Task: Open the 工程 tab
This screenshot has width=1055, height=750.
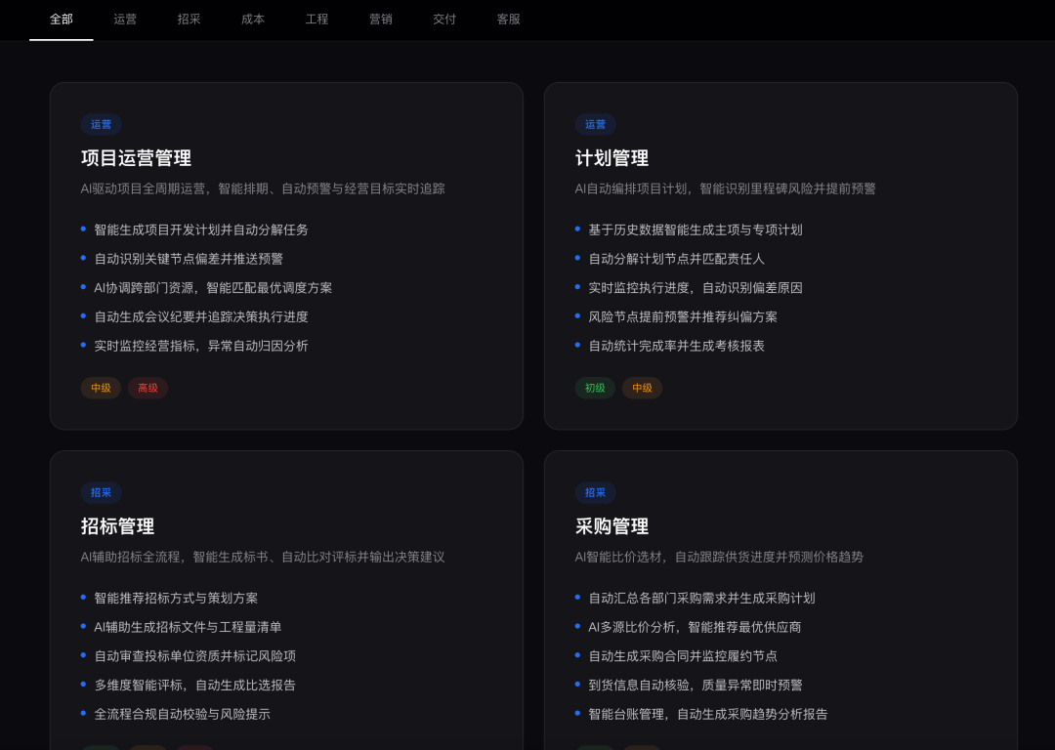Action: (x=316, y=20)
